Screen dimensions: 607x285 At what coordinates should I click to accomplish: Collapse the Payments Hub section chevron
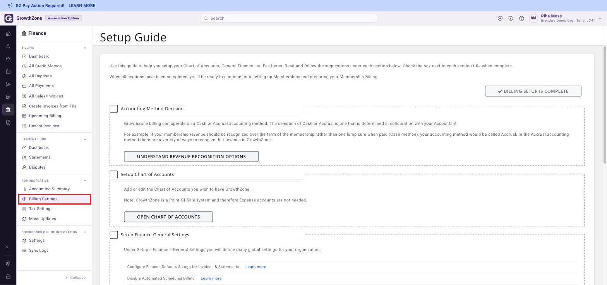click(85, 139)
